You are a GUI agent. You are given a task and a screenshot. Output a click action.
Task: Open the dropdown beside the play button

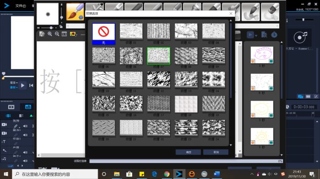pos(256,35)
